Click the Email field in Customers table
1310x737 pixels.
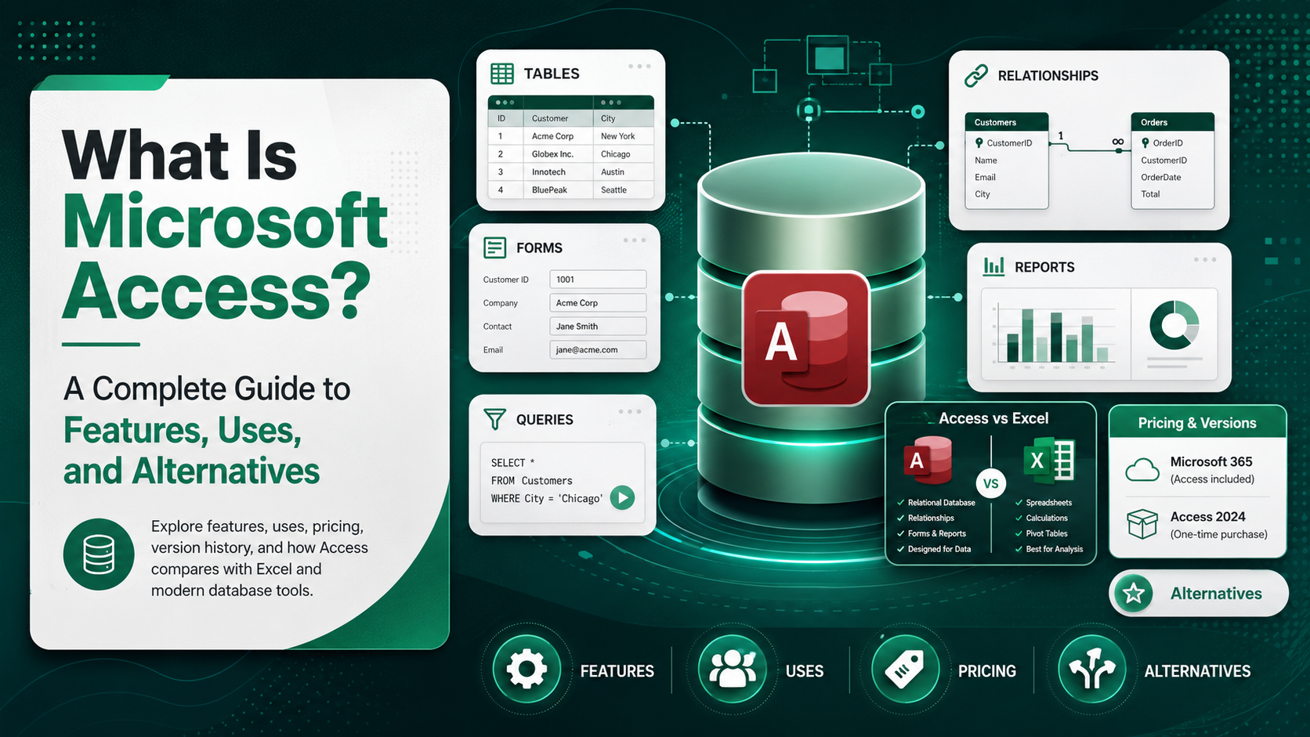[x=985, y=177]
